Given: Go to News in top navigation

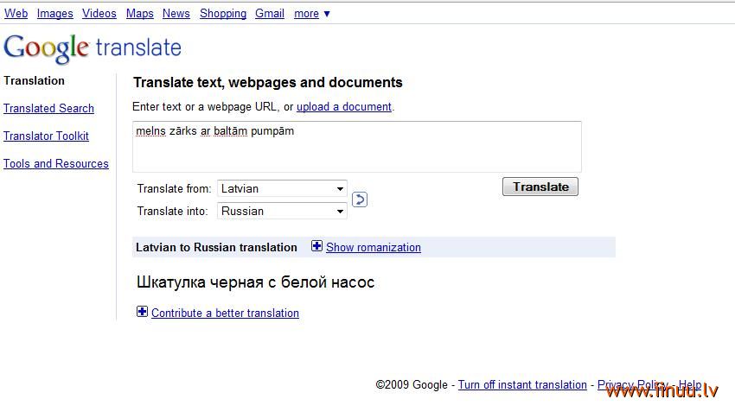Looking at the screenshot, I should [x=176, y=14].
